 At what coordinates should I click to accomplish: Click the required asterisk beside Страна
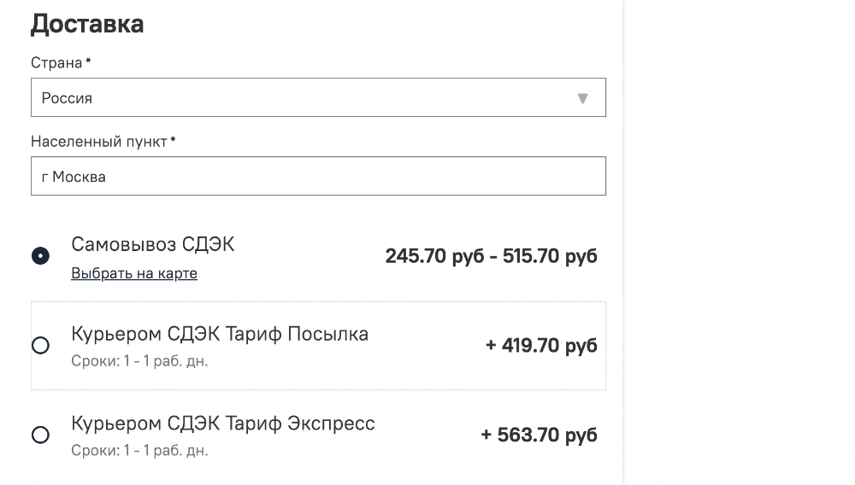88,61
